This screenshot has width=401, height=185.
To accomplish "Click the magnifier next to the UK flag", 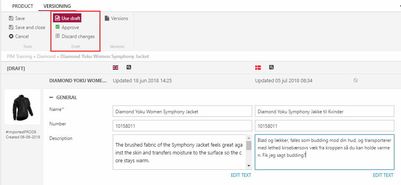I will click(x=129, y=67).
